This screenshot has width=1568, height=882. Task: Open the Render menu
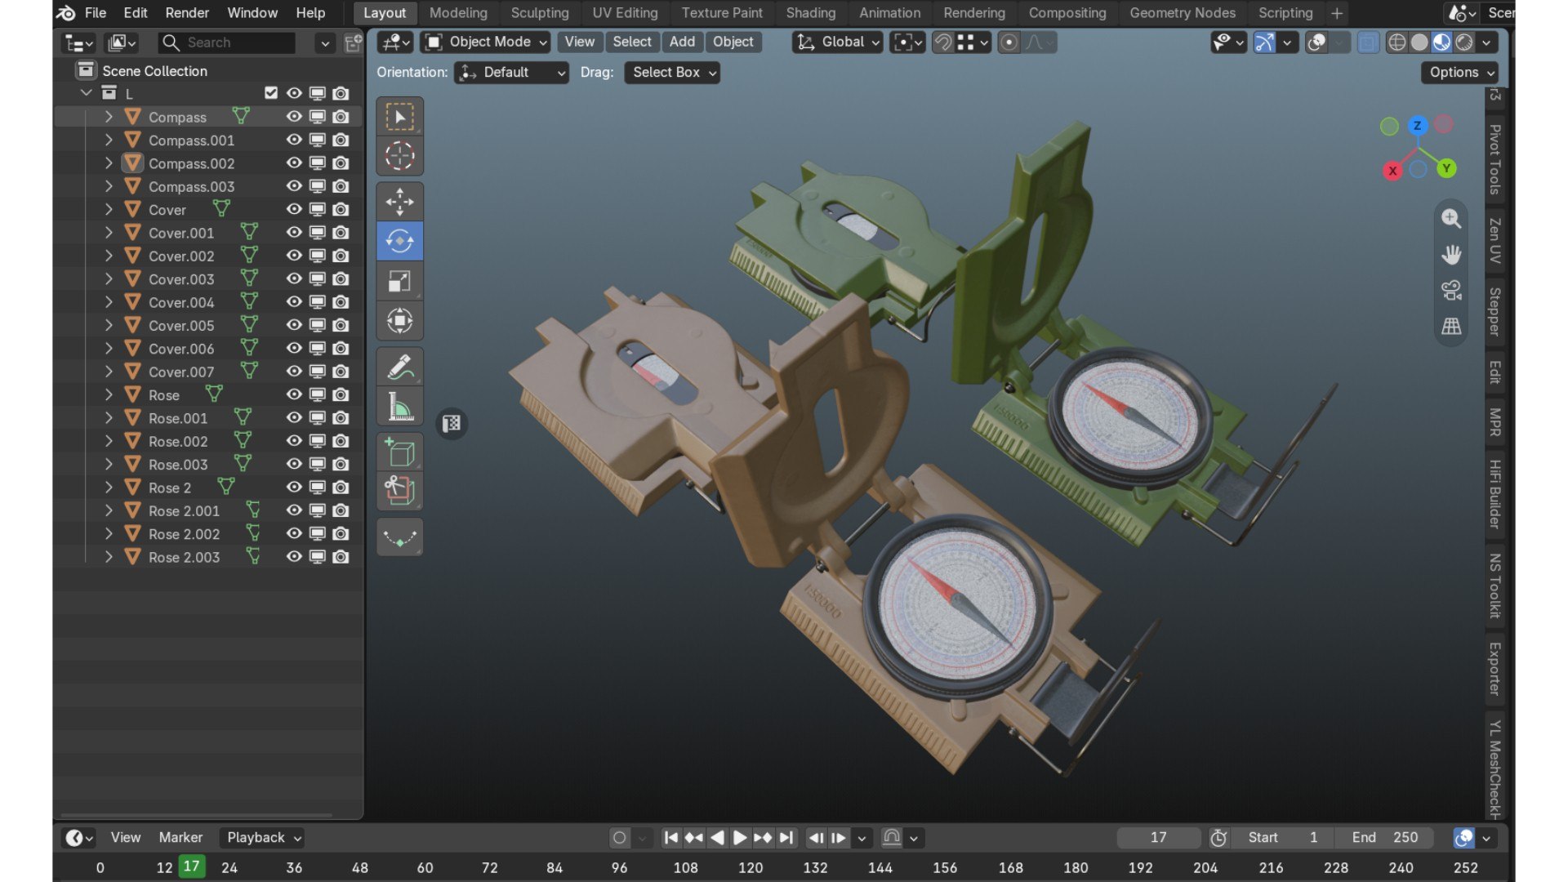pyautogui.click(x=187, y=13)
